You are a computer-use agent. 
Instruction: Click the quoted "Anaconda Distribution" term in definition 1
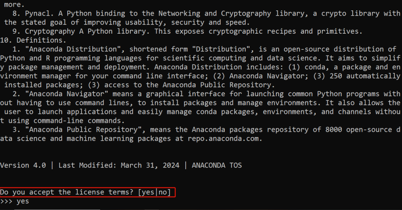click(x=66, y=49)
